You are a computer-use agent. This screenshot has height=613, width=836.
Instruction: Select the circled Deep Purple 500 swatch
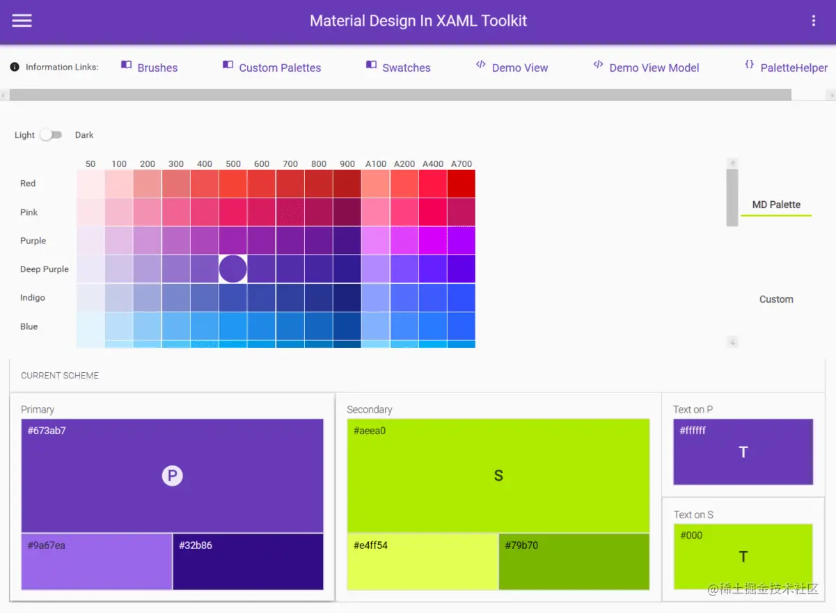coord(233,269)
